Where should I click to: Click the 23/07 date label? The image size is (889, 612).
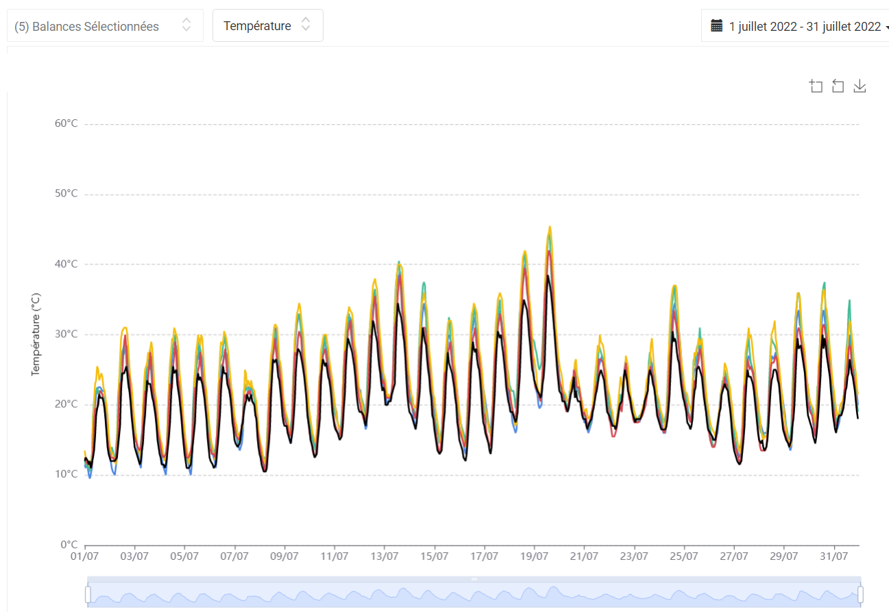pos(634,556)
